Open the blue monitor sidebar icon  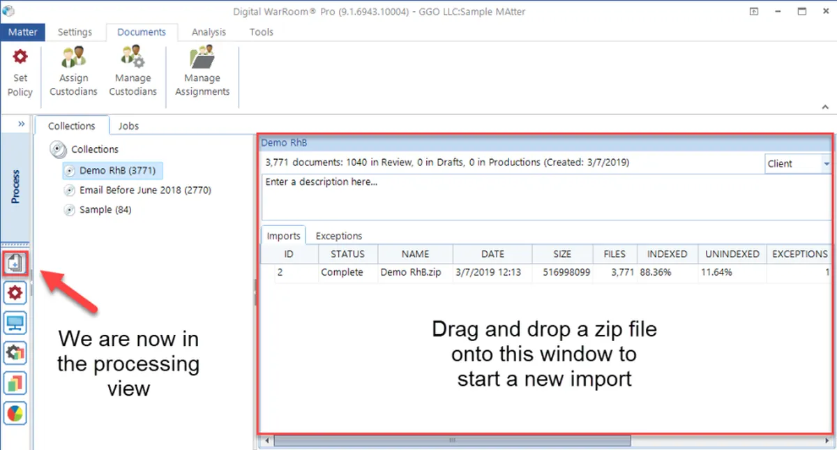pos(15,323)
